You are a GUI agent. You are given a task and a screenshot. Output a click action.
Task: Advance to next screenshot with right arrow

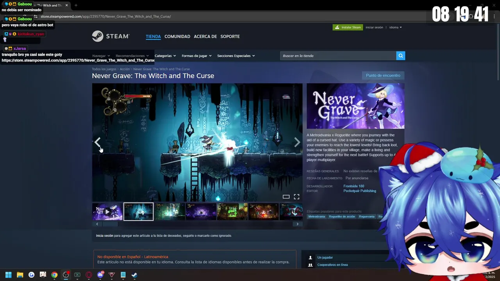(297, 142)
